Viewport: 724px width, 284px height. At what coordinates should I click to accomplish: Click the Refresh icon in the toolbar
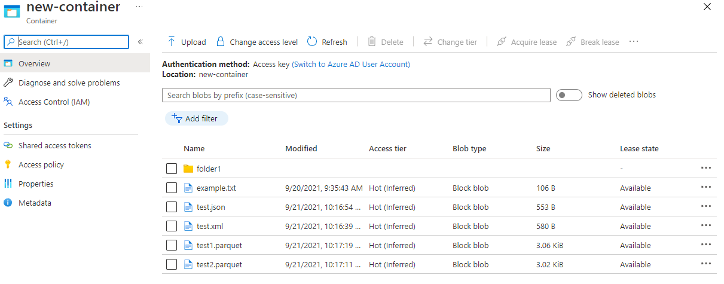312,42
